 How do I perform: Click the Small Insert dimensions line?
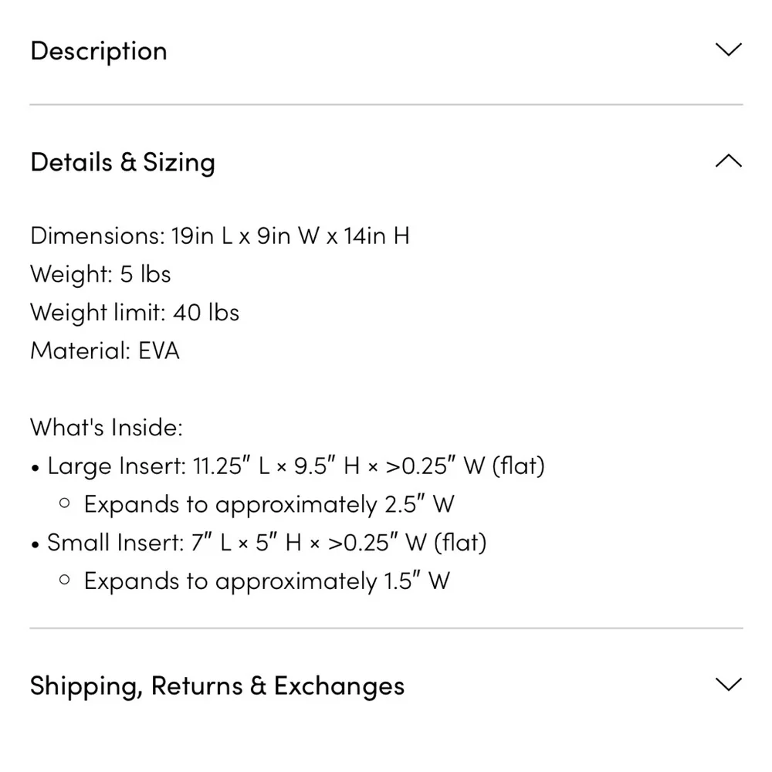(x=266, y=542)
